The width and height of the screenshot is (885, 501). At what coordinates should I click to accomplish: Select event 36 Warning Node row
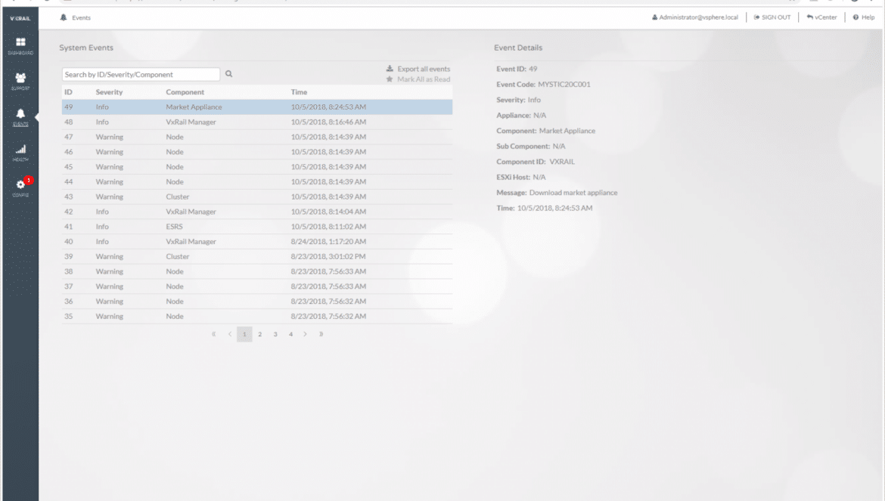pos(257,301)
